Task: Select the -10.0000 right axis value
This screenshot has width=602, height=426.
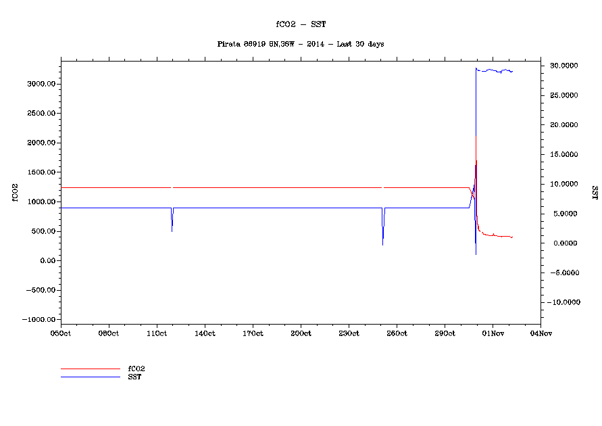Action: click(562, 302)
